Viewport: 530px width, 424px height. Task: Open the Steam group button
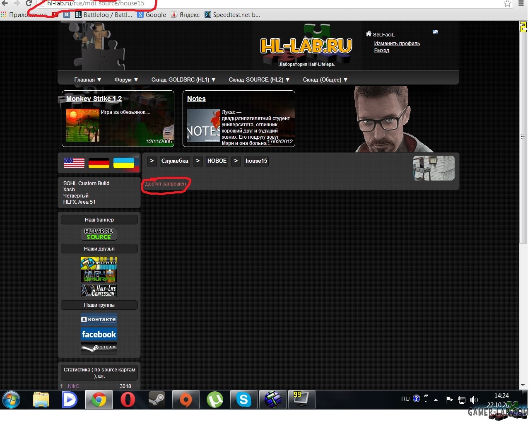click(x=99, y=348)
